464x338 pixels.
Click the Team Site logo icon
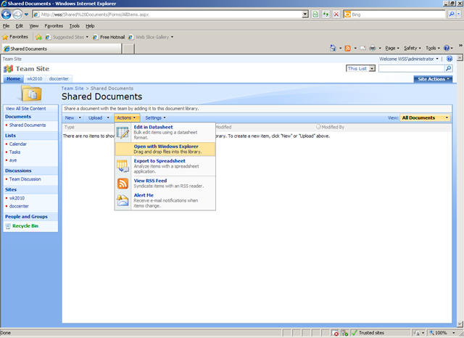click(8, 69)
